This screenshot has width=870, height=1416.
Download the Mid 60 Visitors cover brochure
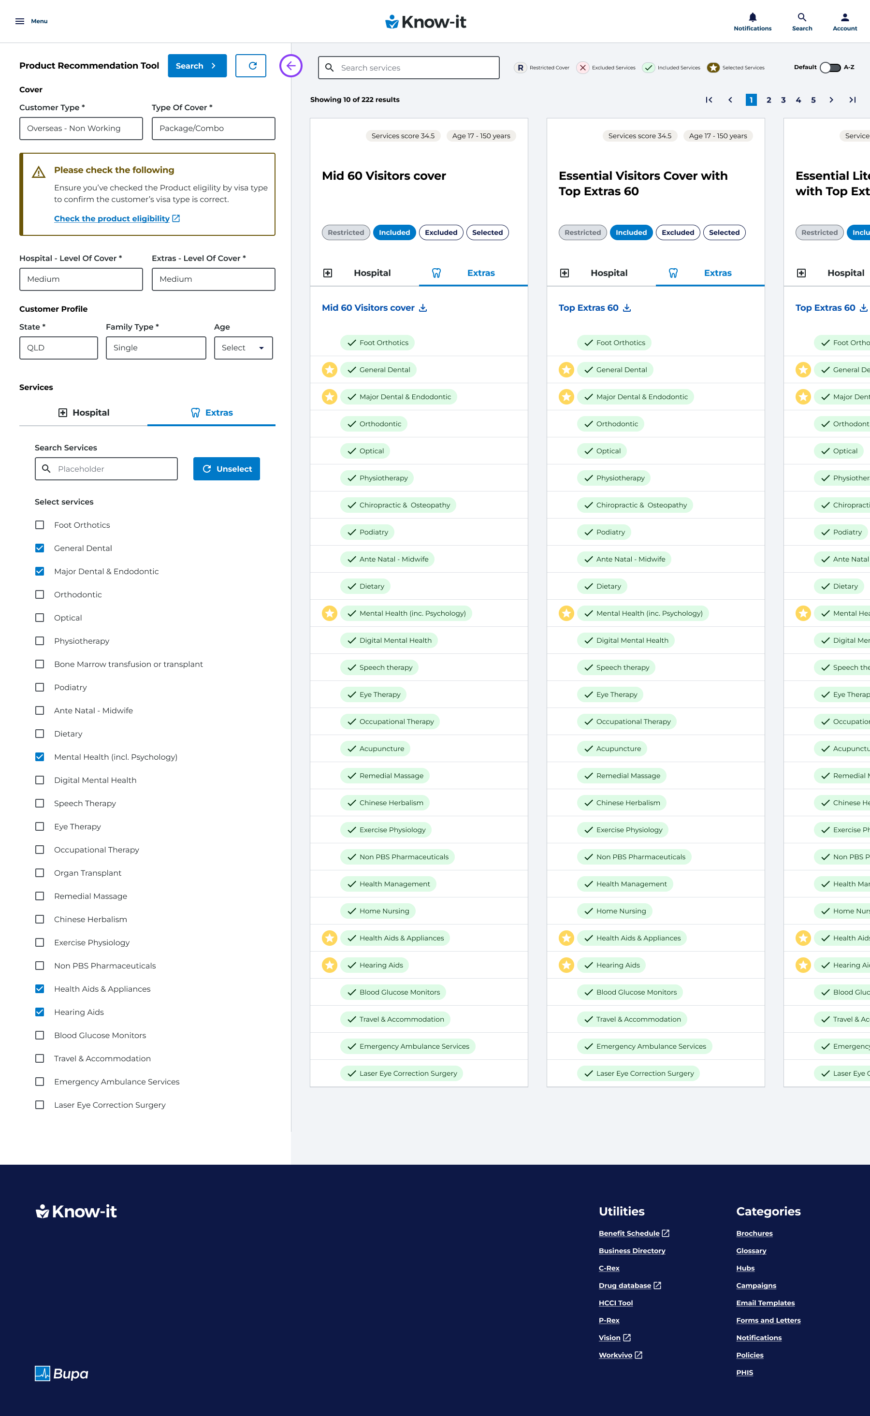[423, 308]
